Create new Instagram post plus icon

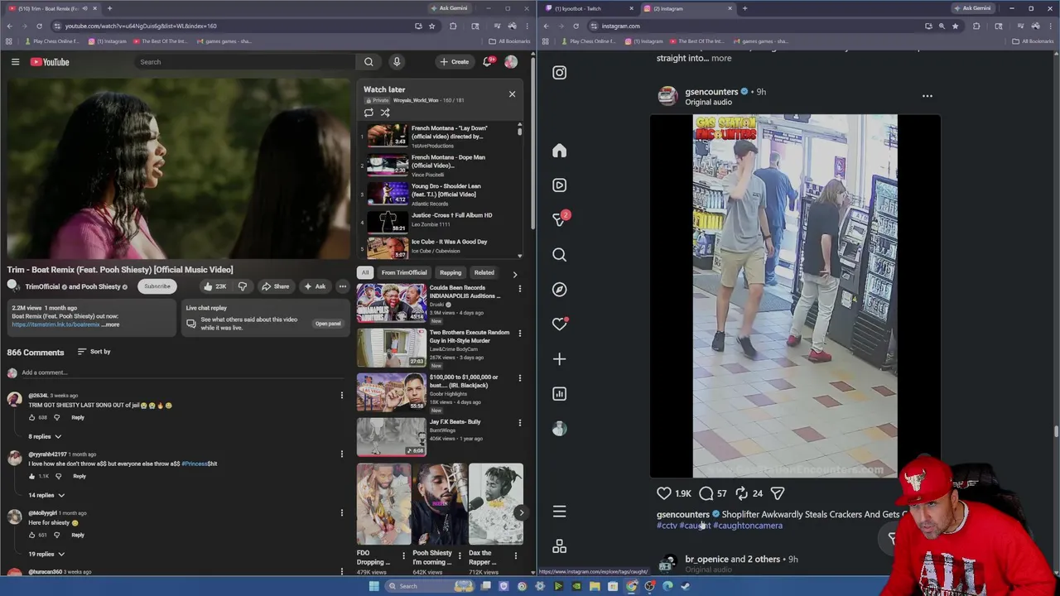[x=560, y=359]
